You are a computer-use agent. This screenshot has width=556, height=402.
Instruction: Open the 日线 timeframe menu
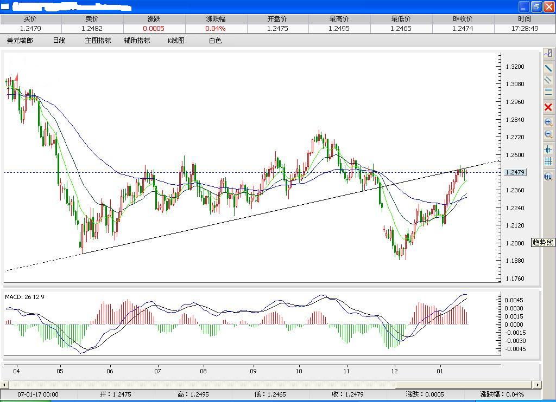coord(59,41)
